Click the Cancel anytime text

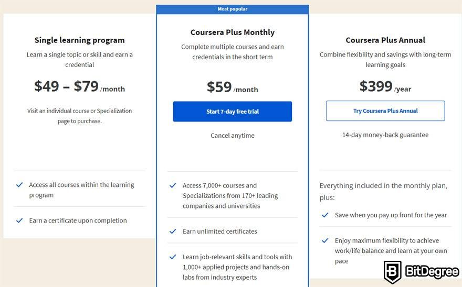233,136
